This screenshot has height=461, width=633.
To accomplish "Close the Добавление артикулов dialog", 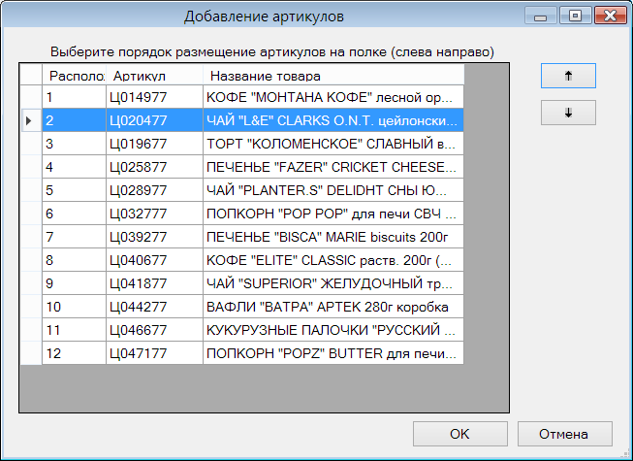I will [611, 16].
